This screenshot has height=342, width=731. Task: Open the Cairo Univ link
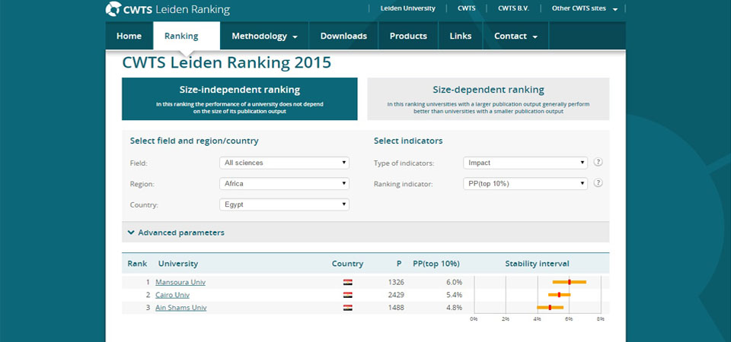[x=173, y=295]
